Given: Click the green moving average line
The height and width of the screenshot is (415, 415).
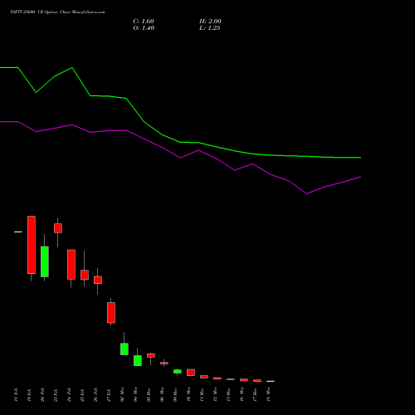Looking at the screenshot, I should [x=180, y=142].
